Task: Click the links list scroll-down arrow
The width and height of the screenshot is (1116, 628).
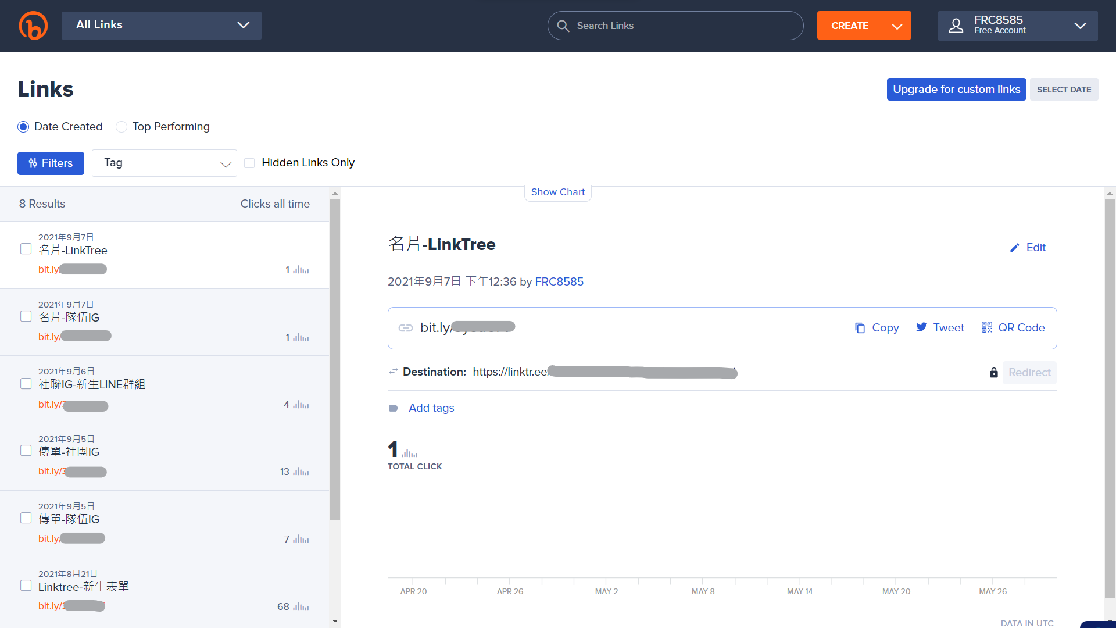Action: (x=335, y=621)
